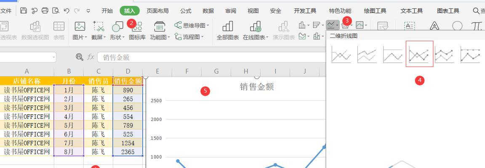This screenshot has height=168, width=485.
Task: Click the Print Preview icon
Action: tap(56, 11)
